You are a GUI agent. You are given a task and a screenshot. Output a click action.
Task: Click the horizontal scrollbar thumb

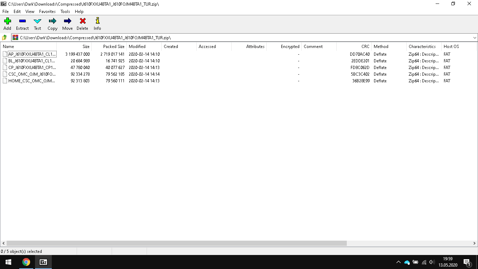[x=176, y=243]
